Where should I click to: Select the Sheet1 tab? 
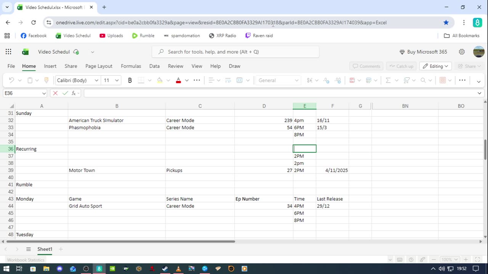click(45, 249)
